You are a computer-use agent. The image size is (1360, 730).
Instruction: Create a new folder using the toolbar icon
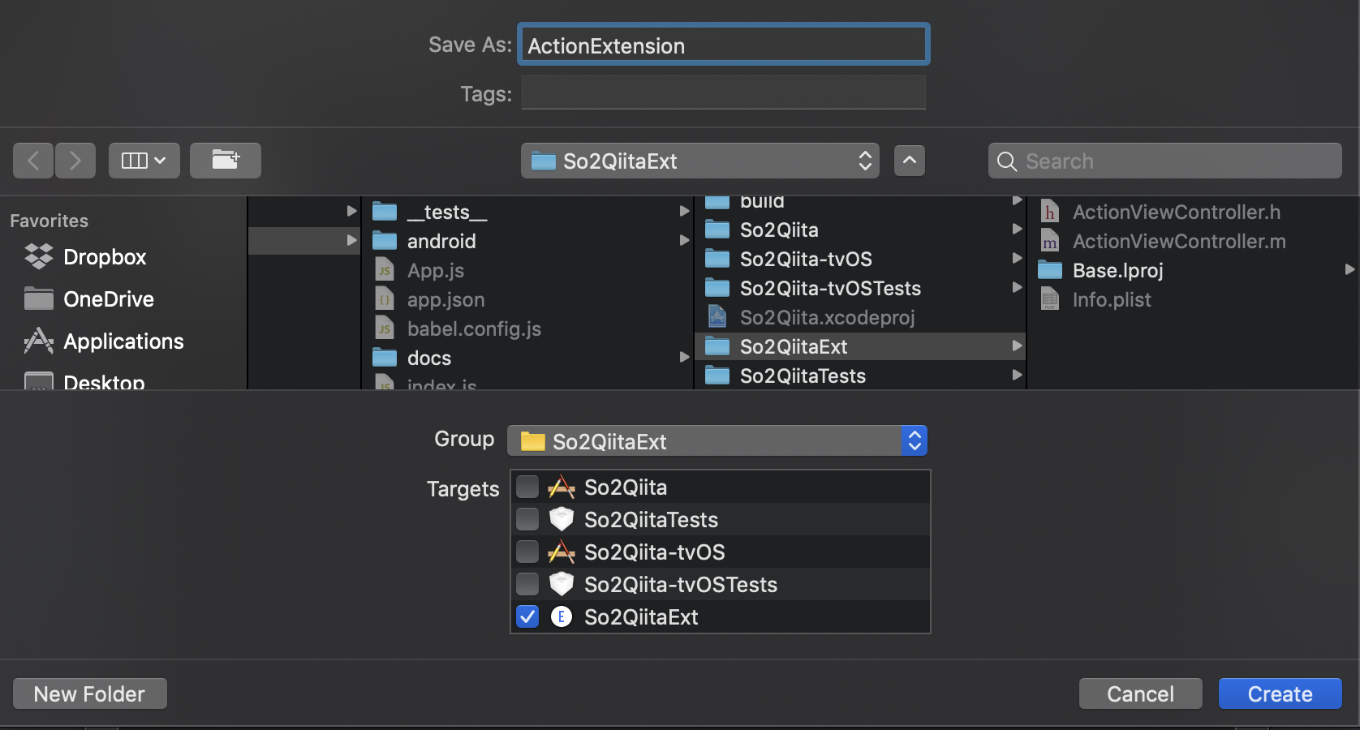point(225,160)
